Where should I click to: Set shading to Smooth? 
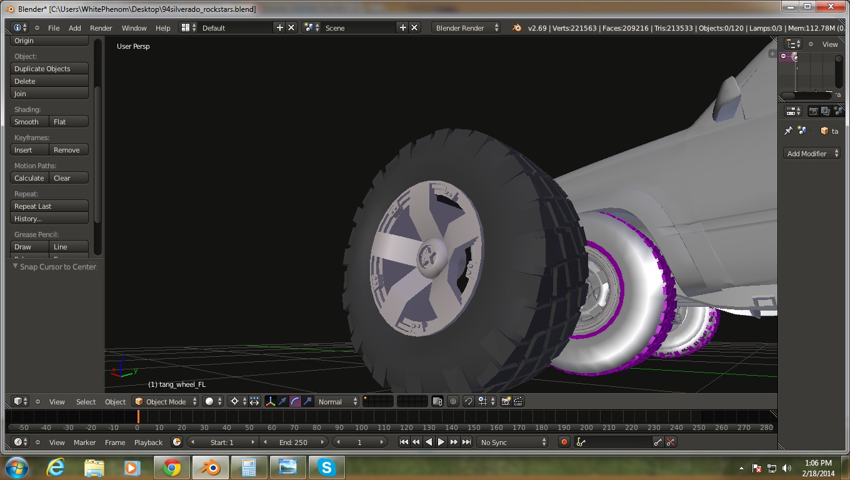30,122
